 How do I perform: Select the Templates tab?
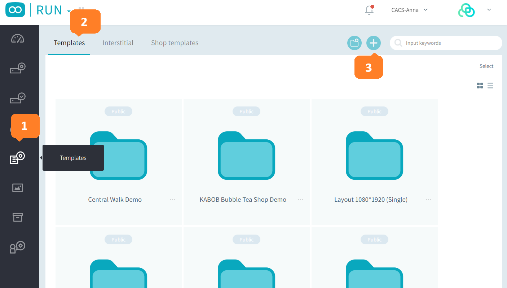click(69, 43)
